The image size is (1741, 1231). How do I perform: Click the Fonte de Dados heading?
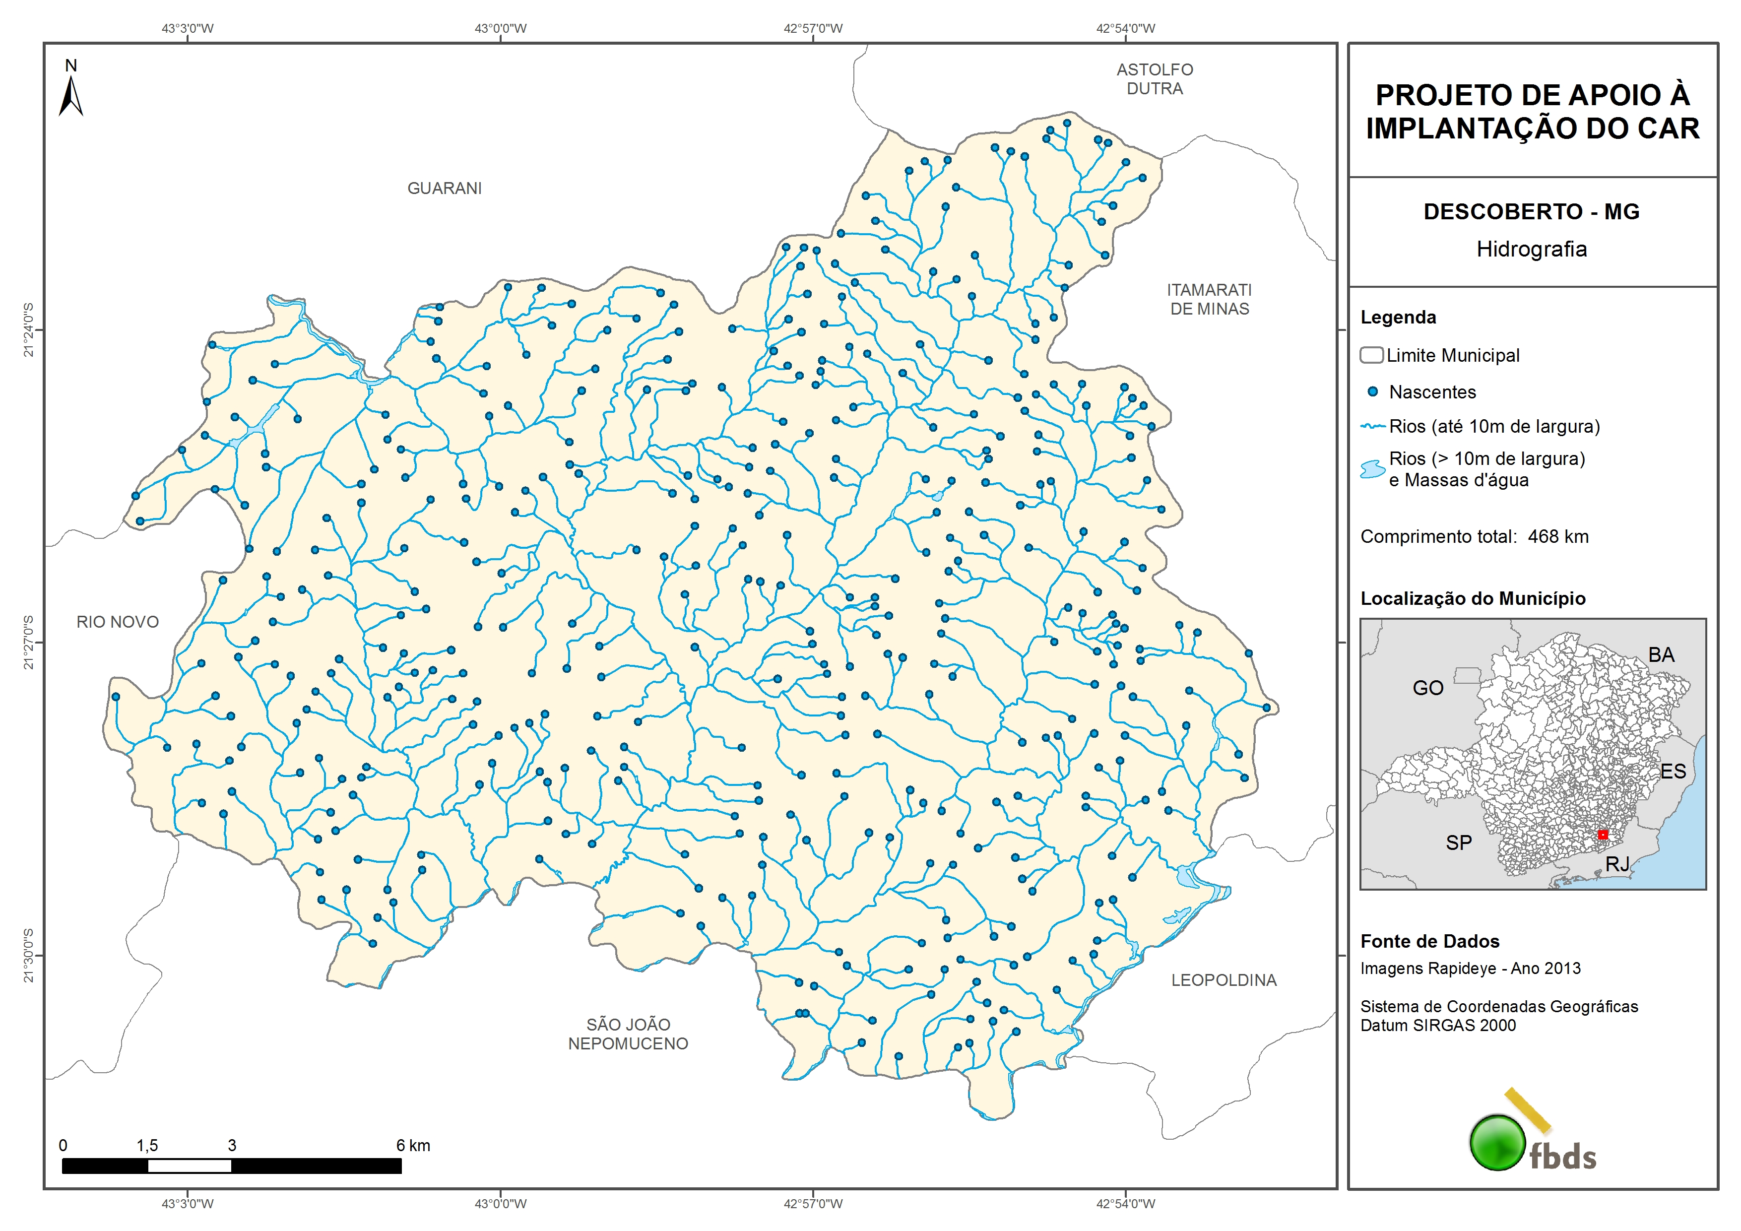pos(1429,941)
